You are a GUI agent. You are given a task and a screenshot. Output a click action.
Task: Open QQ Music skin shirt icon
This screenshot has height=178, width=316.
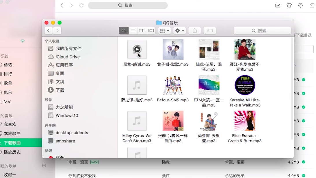click(289, 5)
